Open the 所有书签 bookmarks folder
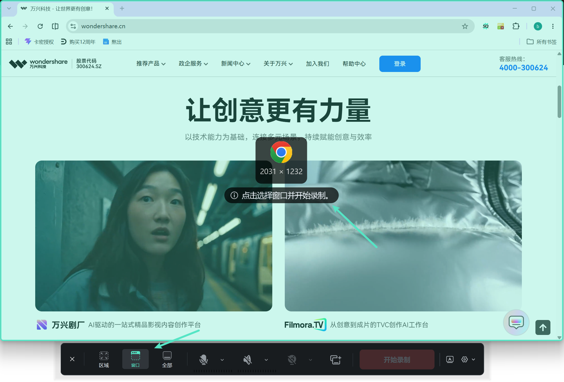564x382 pixels. coord(542,42)
